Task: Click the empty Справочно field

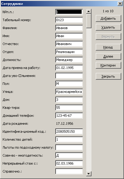Action: coord(69,171)
